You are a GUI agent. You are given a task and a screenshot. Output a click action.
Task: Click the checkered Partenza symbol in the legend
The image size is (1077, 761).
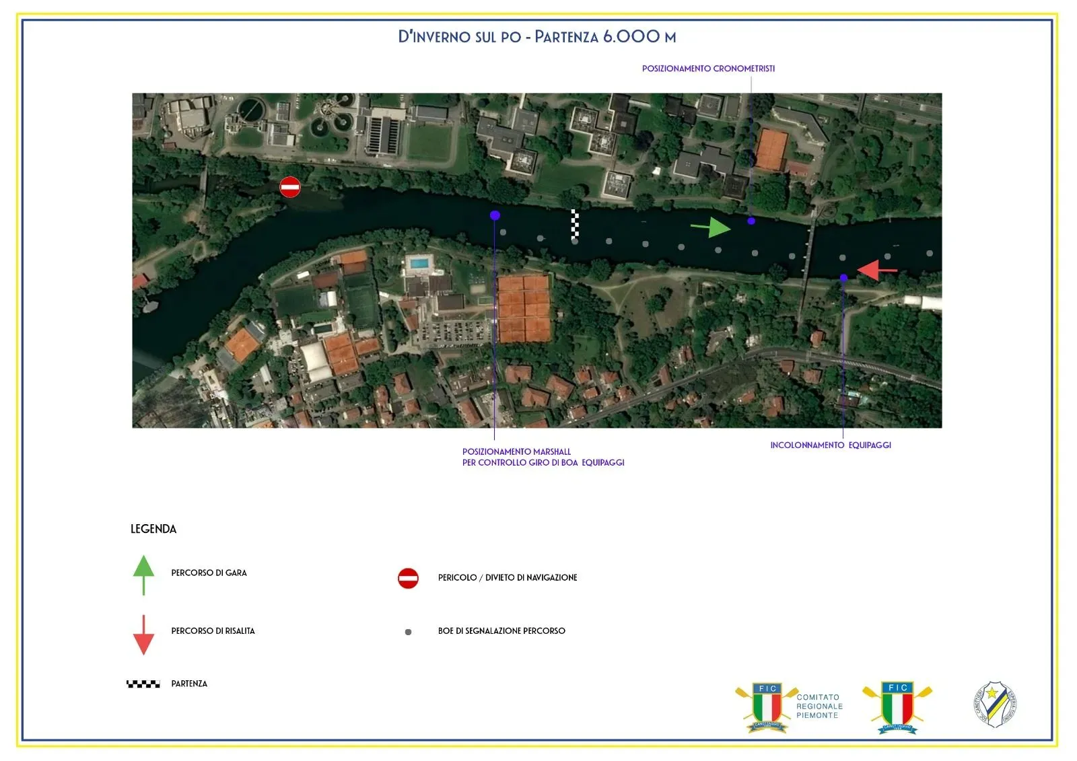pyautogui.click(x=143, y=684)
